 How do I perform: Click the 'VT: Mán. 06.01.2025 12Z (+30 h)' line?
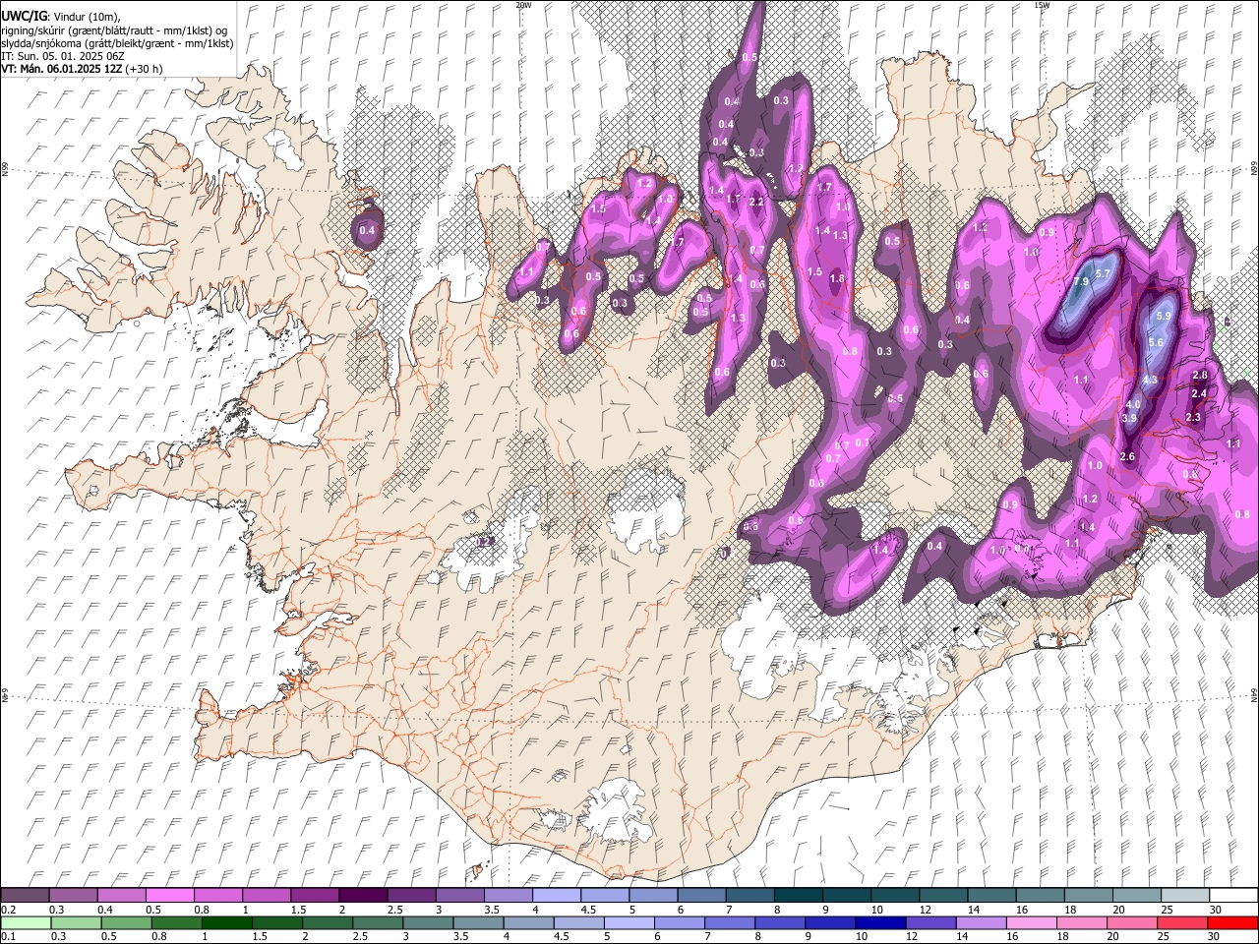(82, 69)
